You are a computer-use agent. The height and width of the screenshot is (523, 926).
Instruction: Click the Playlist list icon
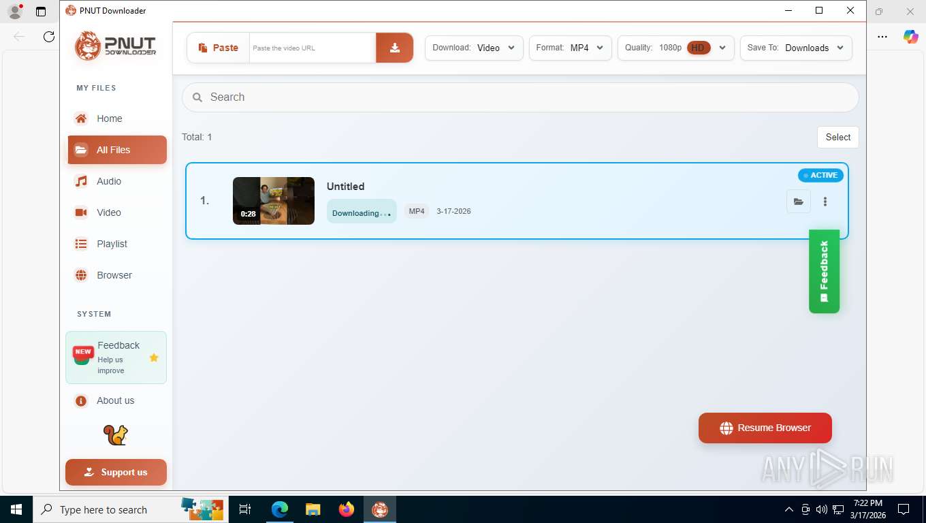pyautogui.click(x=81, y=244)
